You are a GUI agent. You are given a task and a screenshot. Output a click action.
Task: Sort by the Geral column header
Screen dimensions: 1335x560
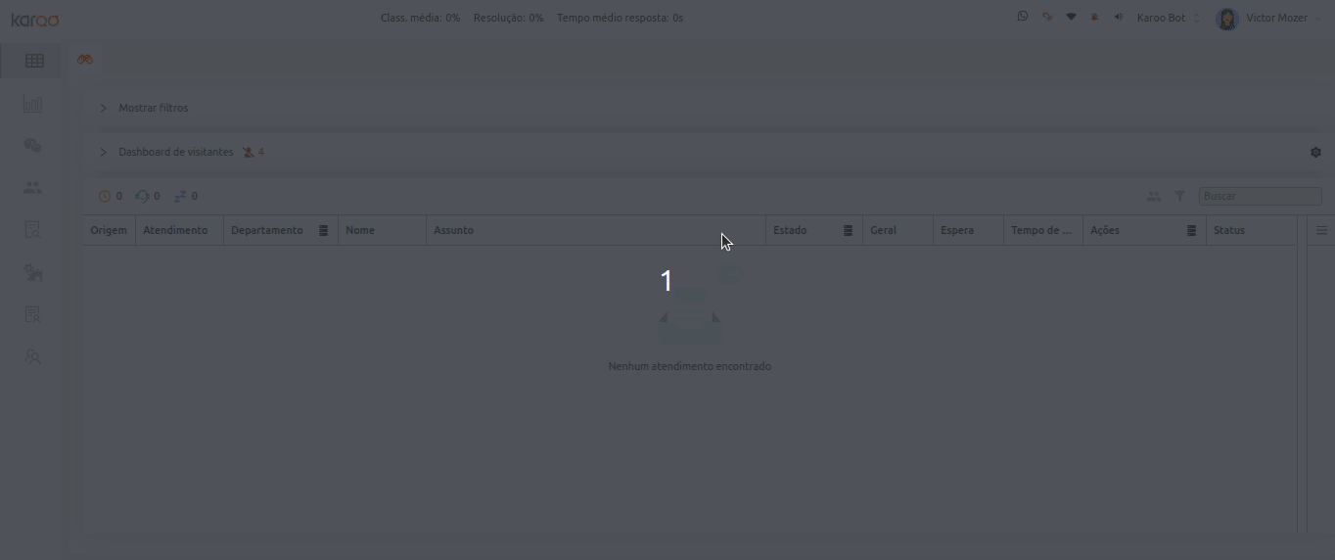[x=884, y=230]
